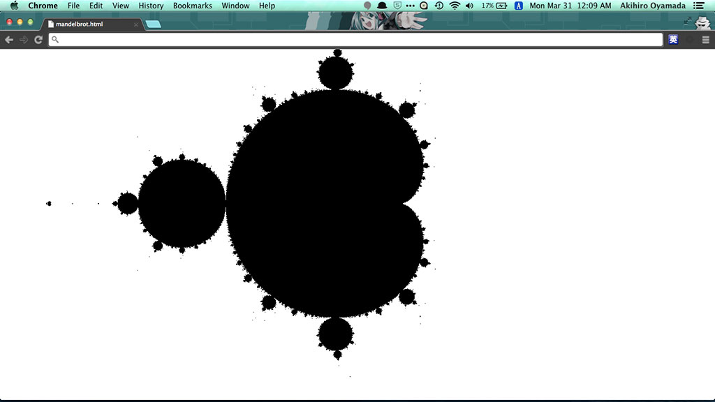Open the new tab button

pyautogui.click(x=153, y=24)
